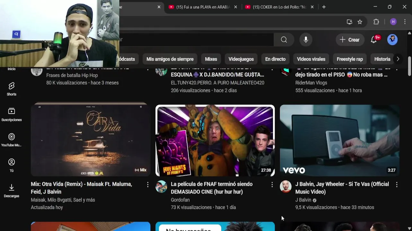Open EL.TUNY420.PERRO channel name link

(x=217, y=83)
